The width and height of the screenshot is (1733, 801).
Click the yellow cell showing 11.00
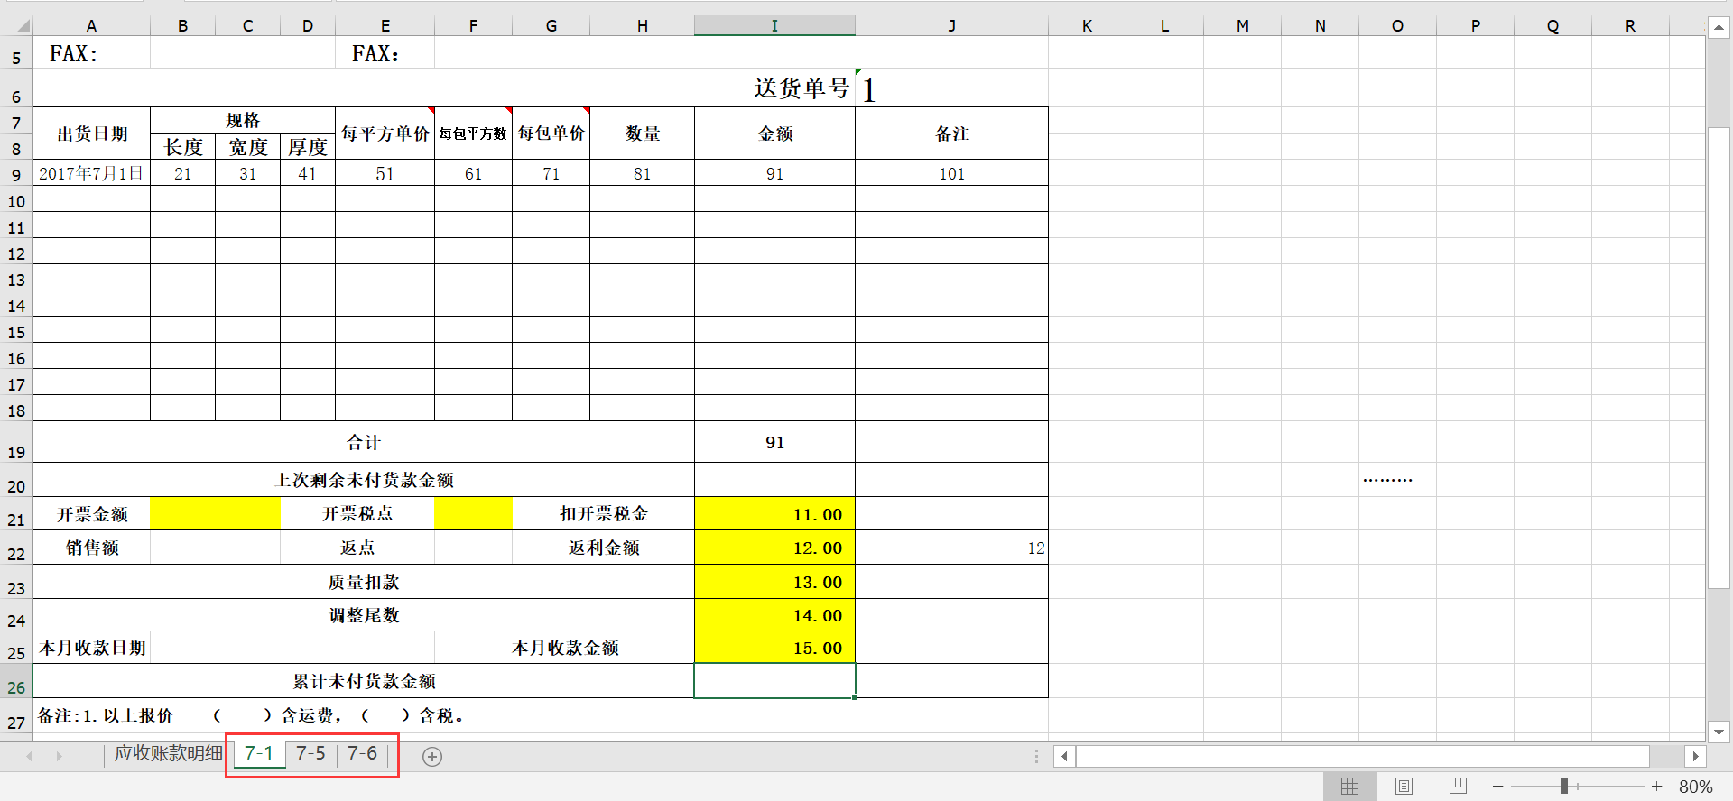[x=774, y=514]
